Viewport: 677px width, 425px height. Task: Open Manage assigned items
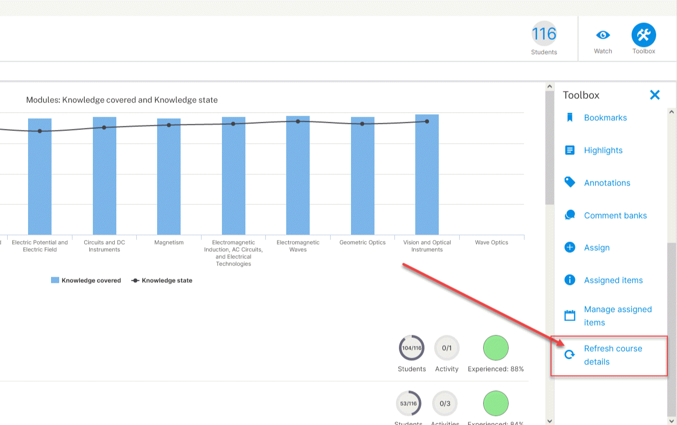[x=618, y=316]
